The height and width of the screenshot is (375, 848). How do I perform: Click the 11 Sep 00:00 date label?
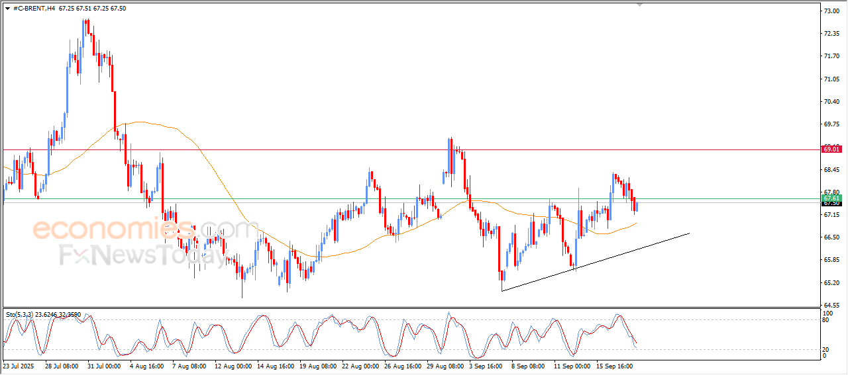click(572, 366)
